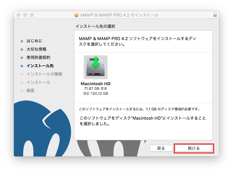The image size is (233, 173).
Task: Click the 合計 120.12 GB text
Action: click(96, 93)
